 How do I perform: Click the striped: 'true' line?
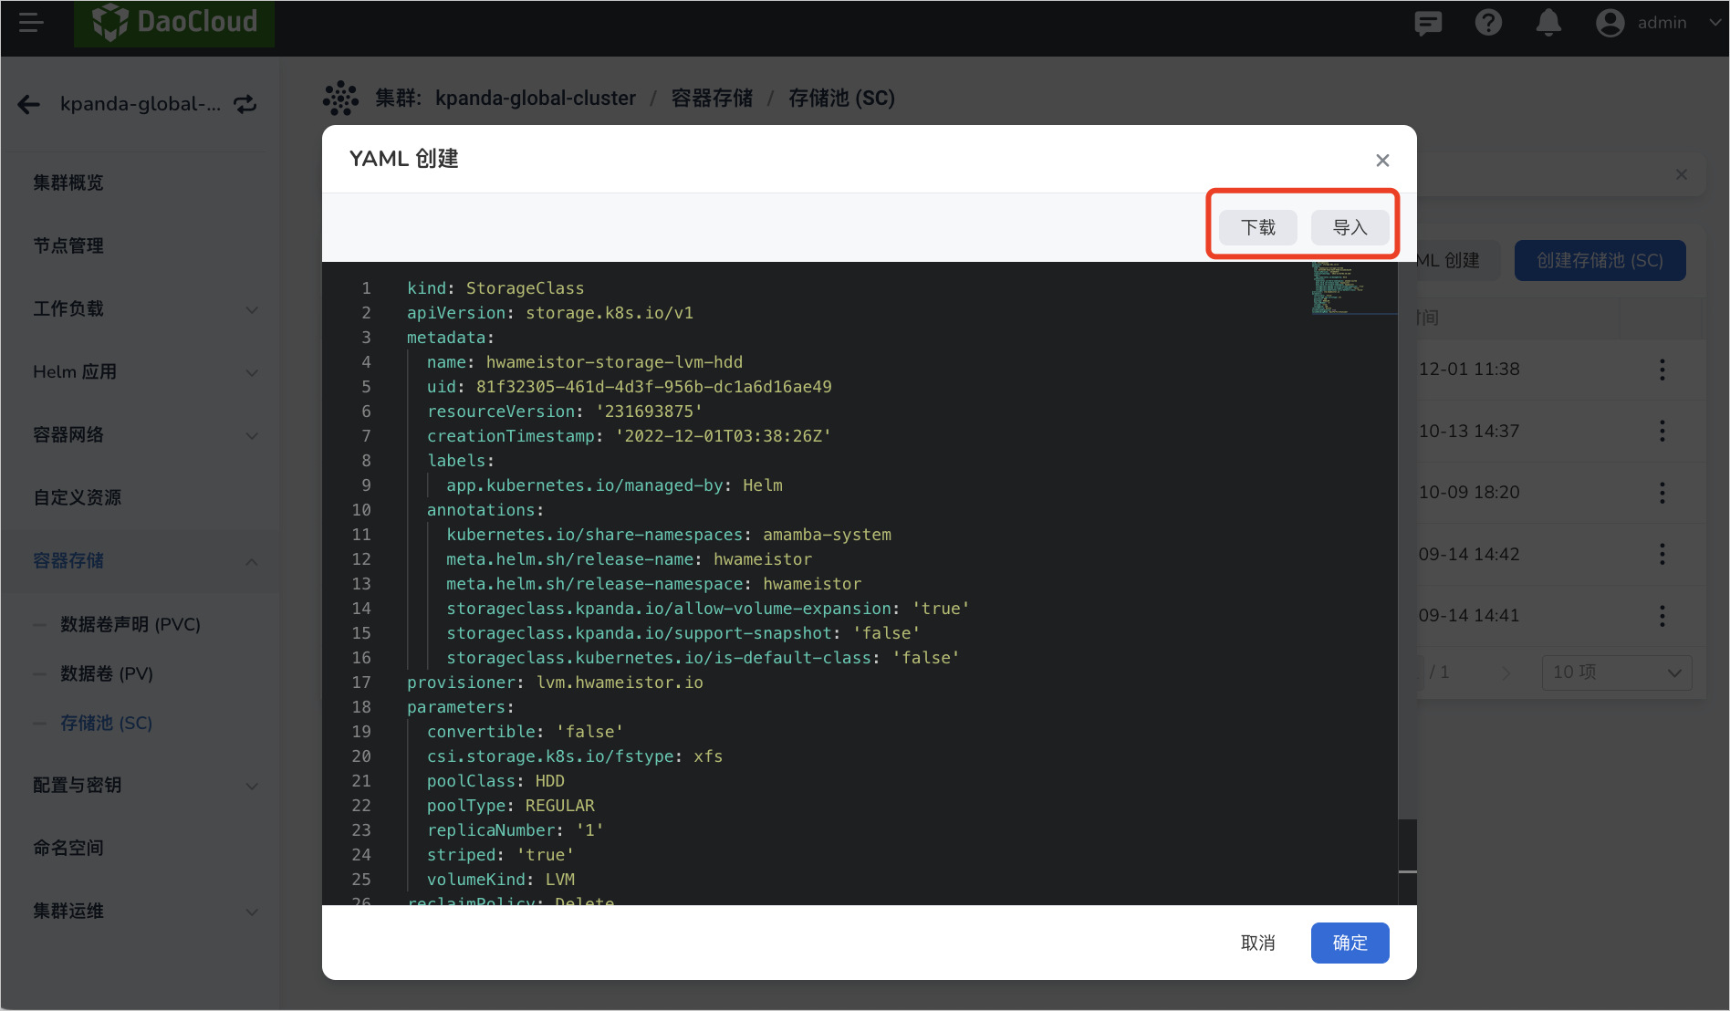(501, 855)
